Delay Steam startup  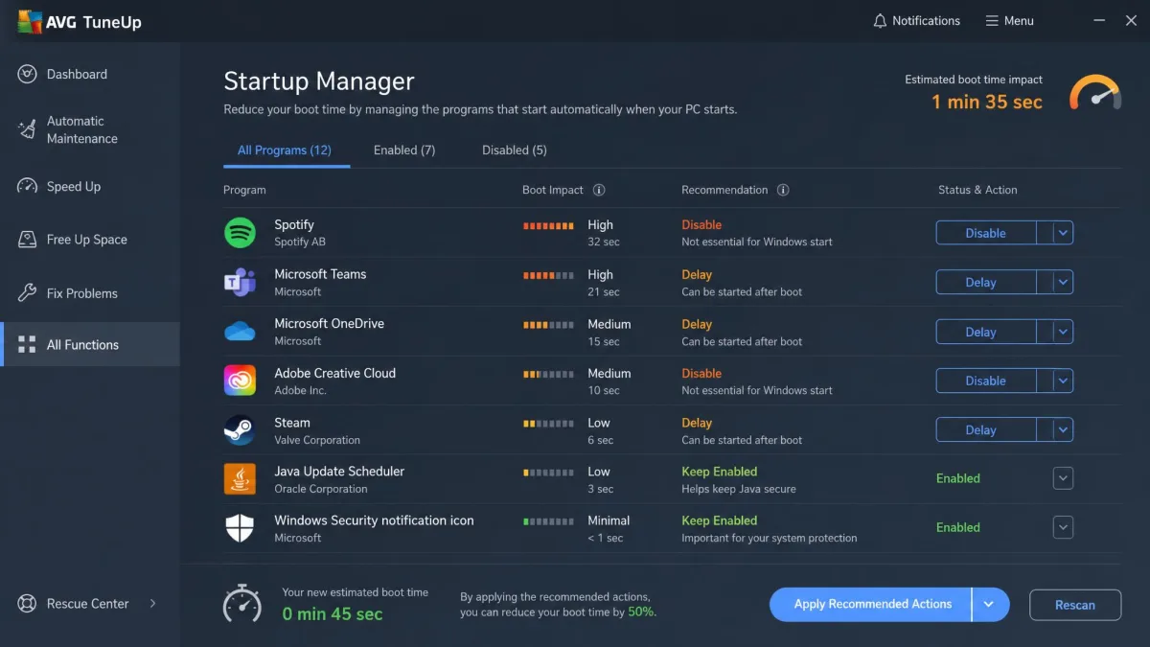985,429
